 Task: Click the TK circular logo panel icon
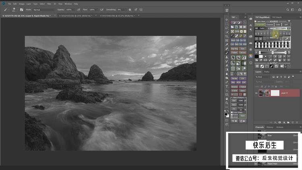(250, 56)
